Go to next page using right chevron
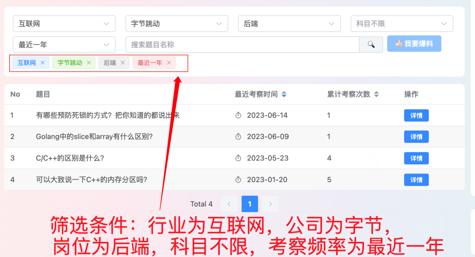The width and height of the screenshot is (475, 257). click(x=270, y=204)
